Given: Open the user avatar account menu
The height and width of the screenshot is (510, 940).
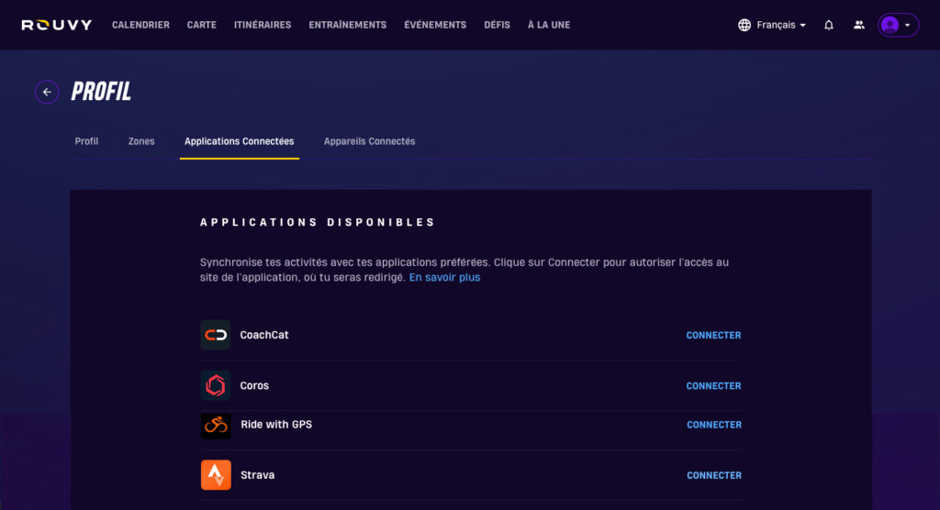Looking at the screenshot, I should [897, 25].
